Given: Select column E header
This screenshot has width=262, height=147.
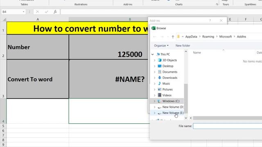Looking at the screenshot, I should [230, 19].
